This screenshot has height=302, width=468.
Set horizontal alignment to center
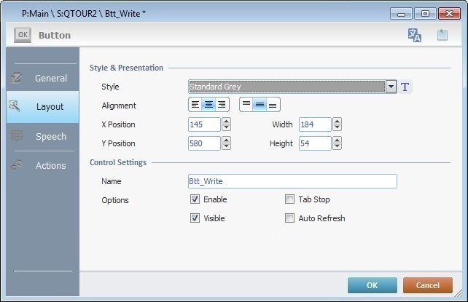click(208, 105)
